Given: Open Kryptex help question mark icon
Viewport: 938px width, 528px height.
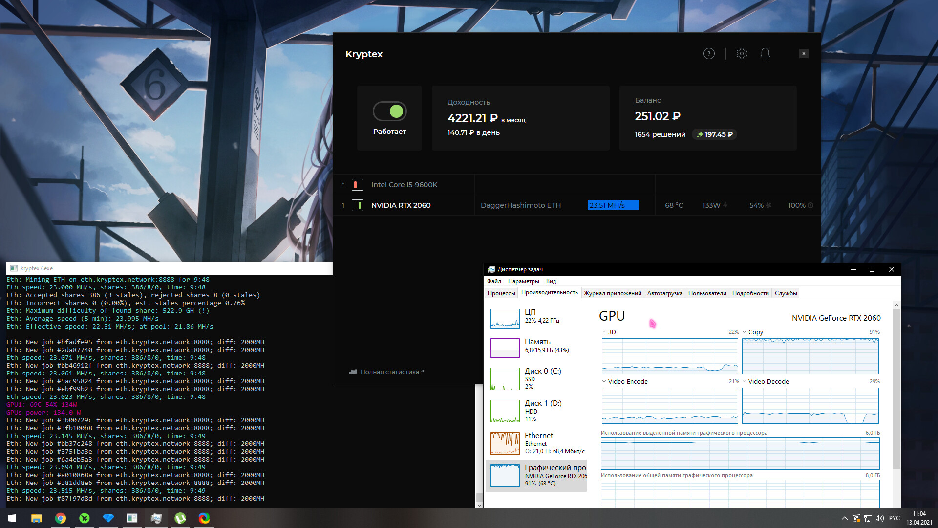Looking at the screenshot, I should 709,54.
